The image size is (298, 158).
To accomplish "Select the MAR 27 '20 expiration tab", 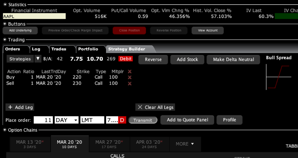I will pos(108,144).
